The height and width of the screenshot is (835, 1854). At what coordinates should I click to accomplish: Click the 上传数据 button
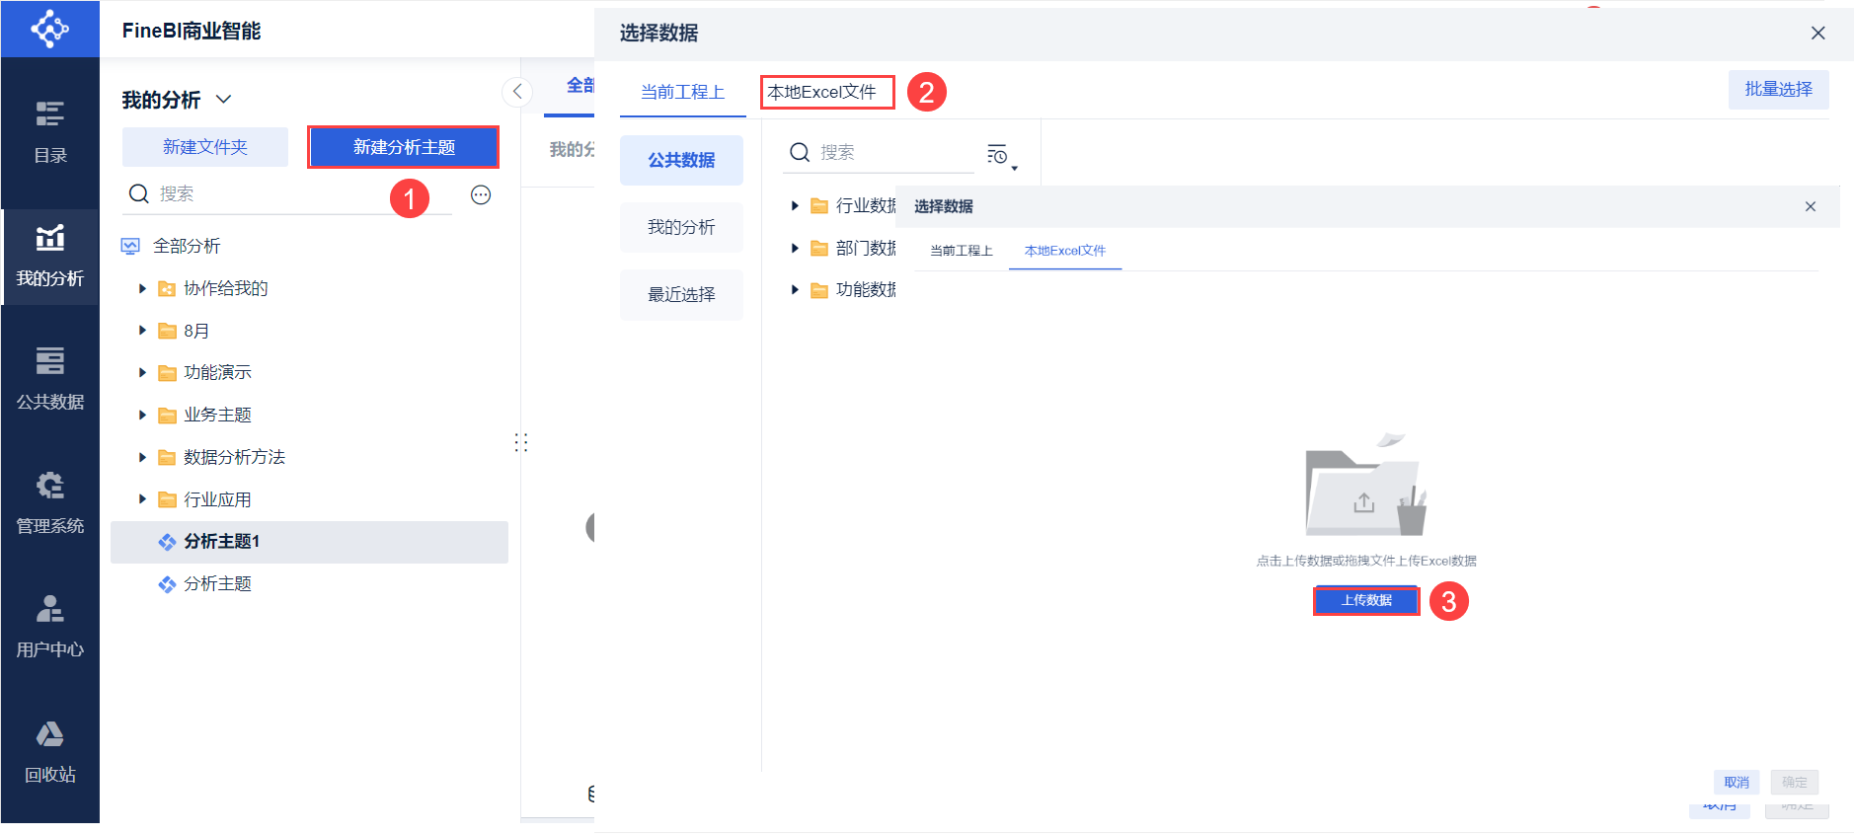(x=1366, y=600)
